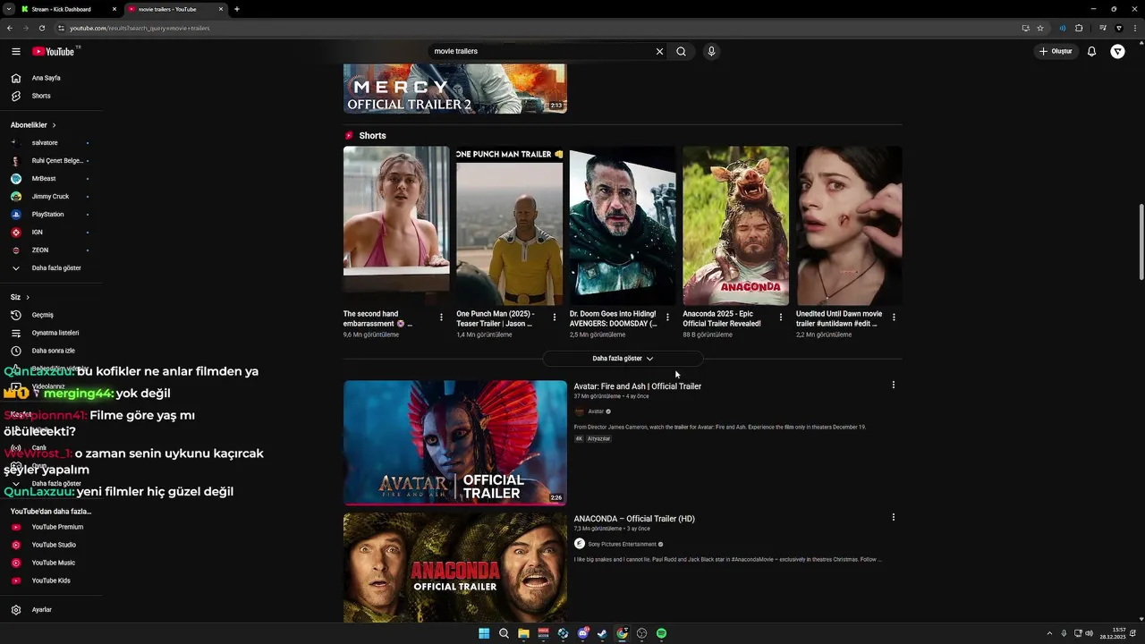The width and height of the screenshot is (1145, 644).
Task: Open 'The second hand embarrassment' short
Action: point(396,226)
